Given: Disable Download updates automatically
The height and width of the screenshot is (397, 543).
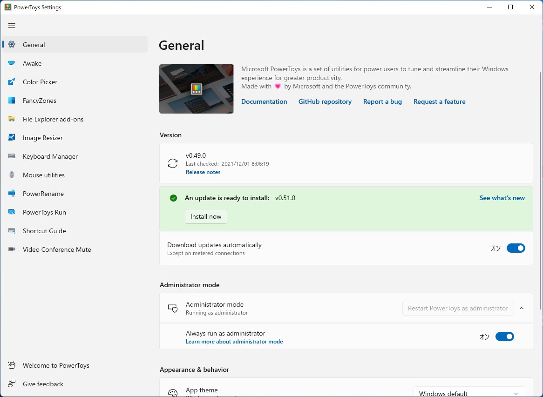Looking at the screenshot, I should (x=516, y=248).
